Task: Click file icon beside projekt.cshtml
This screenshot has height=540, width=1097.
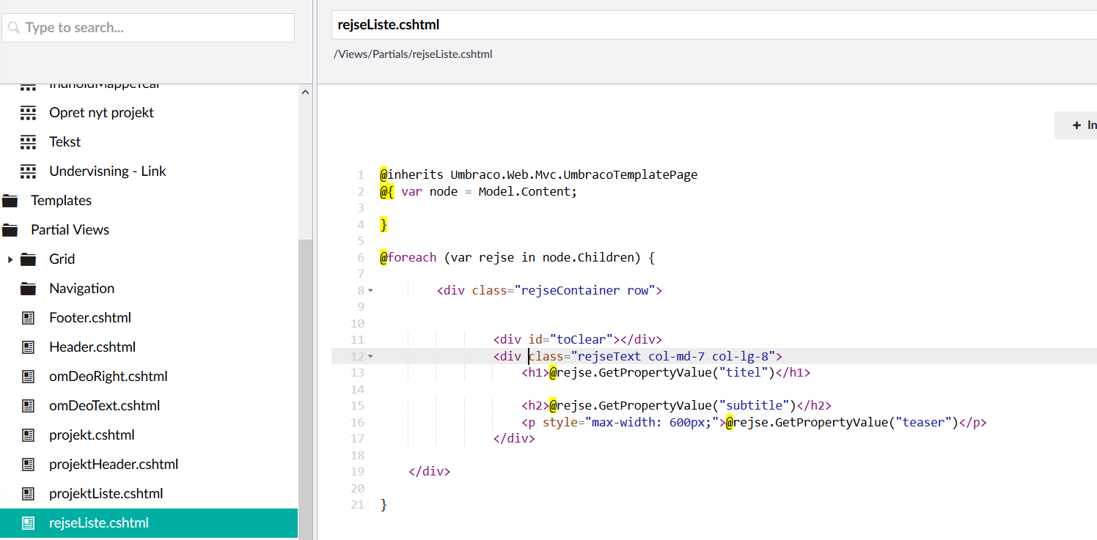Action: point(28,435)
